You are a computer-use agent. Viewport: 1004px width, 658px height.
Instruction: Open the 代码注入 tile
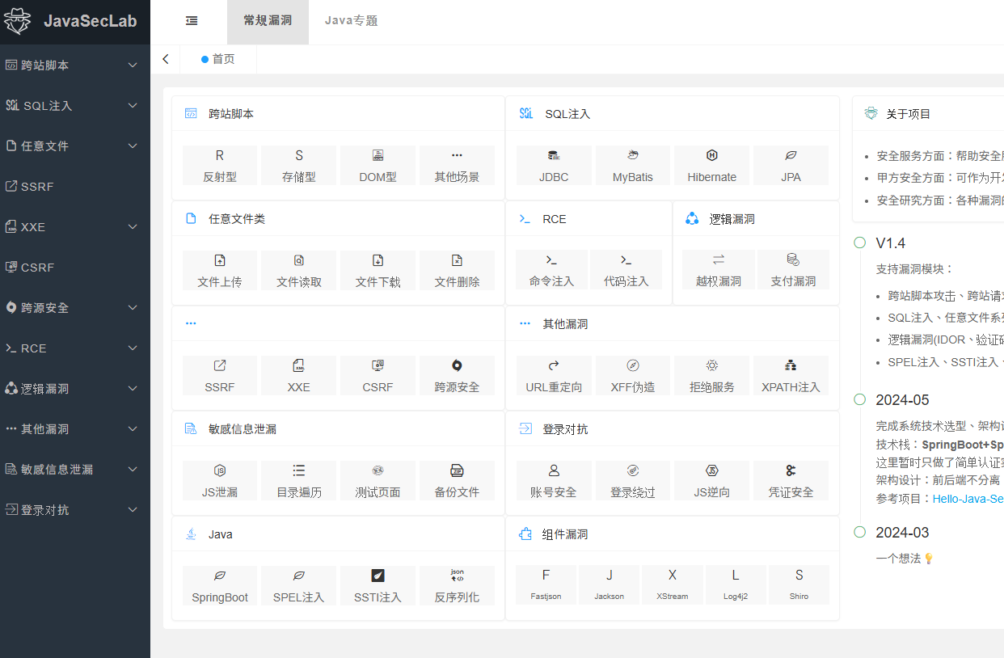(x=626, y=270)
